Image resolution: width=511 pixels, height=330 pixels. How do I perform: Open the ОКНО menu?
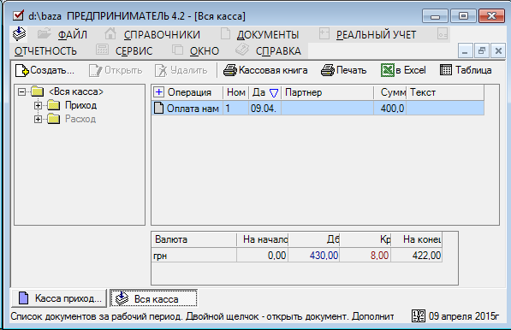(x=205, y=51)
